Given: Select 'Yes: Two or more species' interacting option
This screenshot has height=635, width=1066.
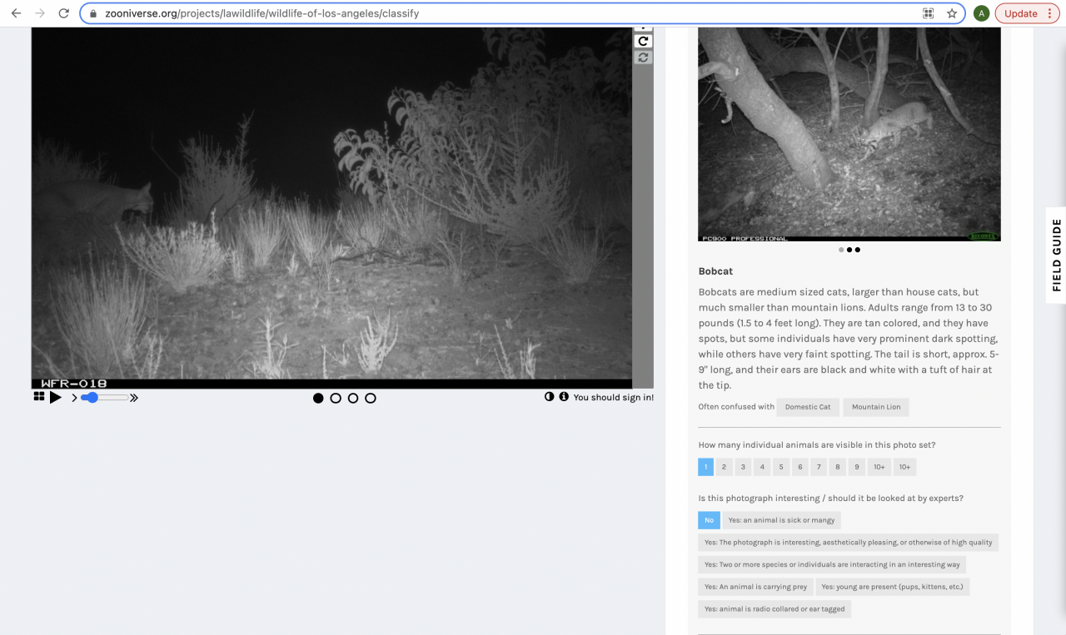Looking at the screenshot, I should point(832,564).
